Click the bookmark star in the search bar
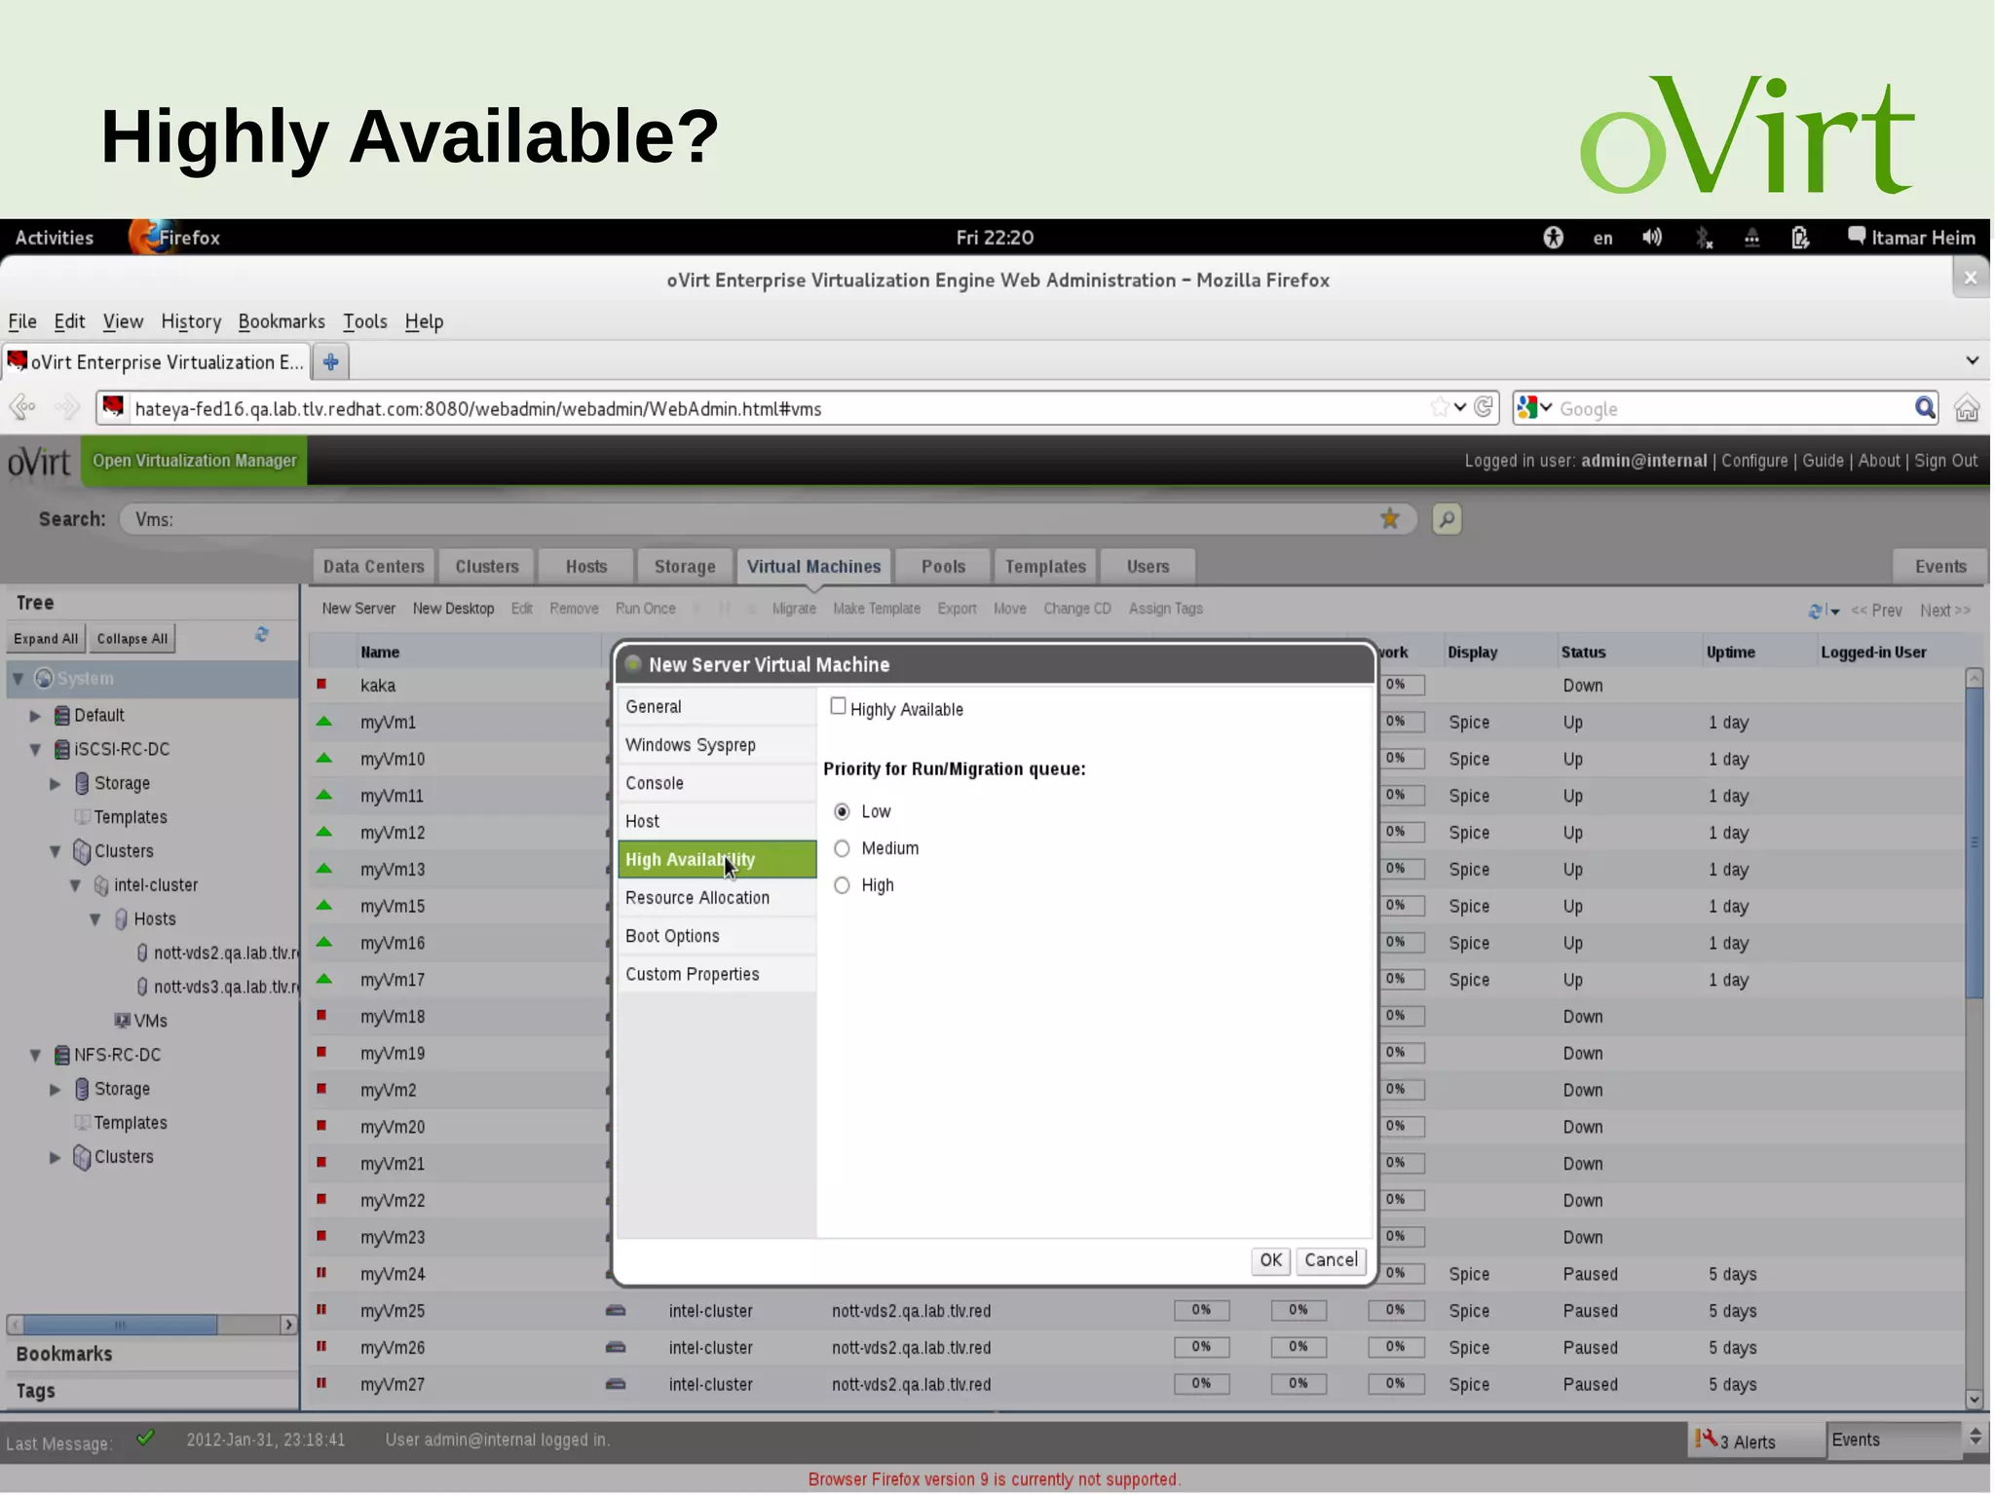 pyautogui.click(x=1390, y=519)
